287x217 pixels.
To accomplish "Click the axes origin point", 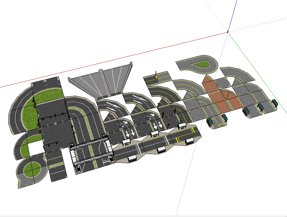I will pyautogui.click(x=228, y=32).
